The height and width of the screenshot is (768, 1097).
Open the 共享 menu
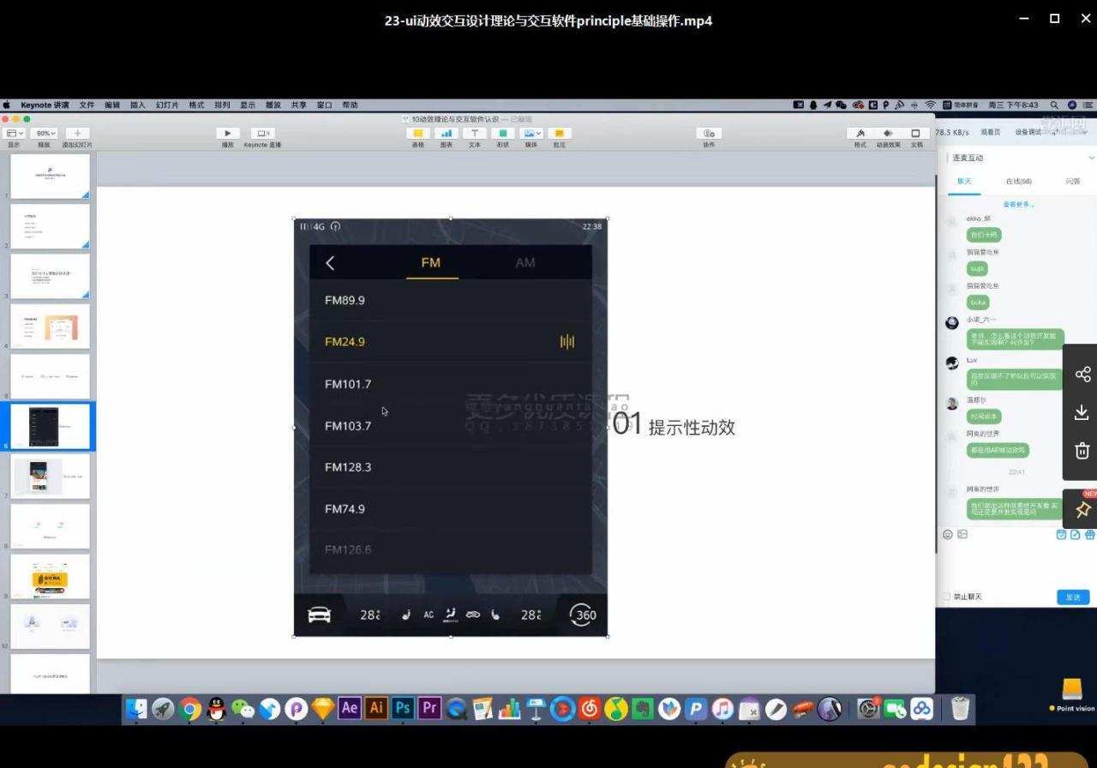pos(298,105)
